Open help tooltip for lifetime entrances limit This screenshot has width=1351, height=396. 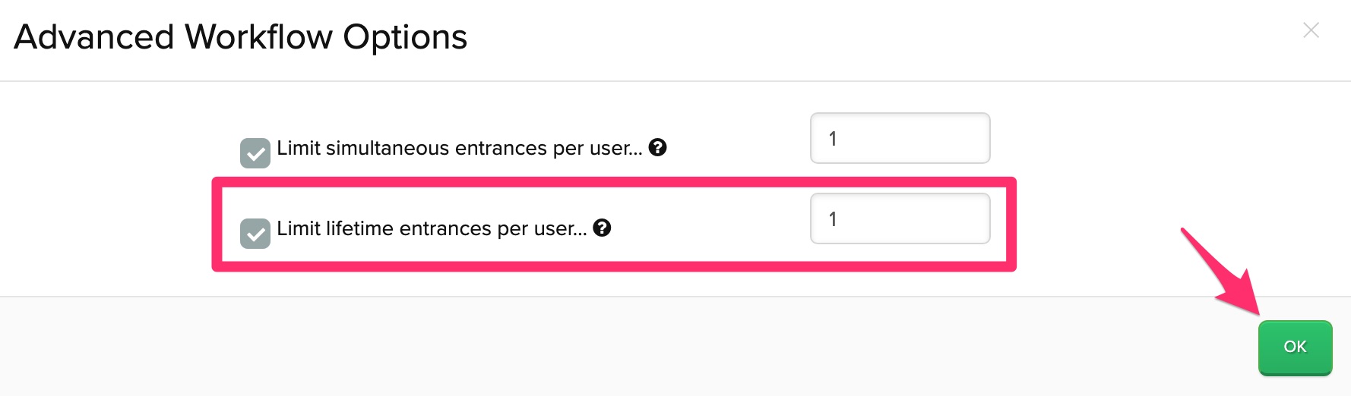pos(602,228)
